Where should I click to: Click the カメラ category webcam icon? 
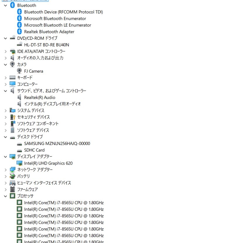(12, 64)
